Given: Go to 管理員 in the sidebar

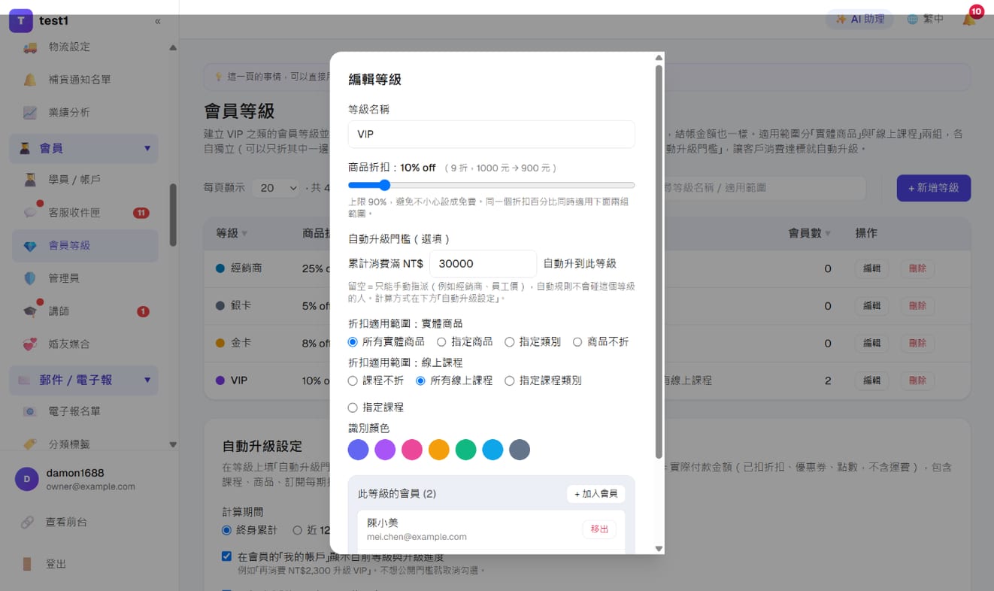Looking at the screenshot, I should point(85,278).
